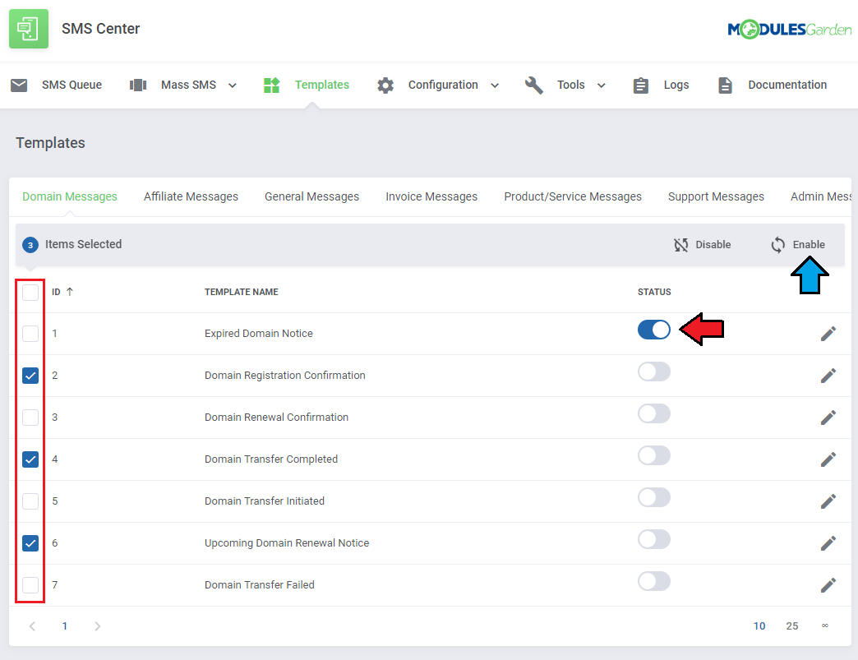Image resolution: width=858 pixels, height=660 pixels.
Task: Check the Domain Transfer Initiated checkbox
Action: point(30,501)
